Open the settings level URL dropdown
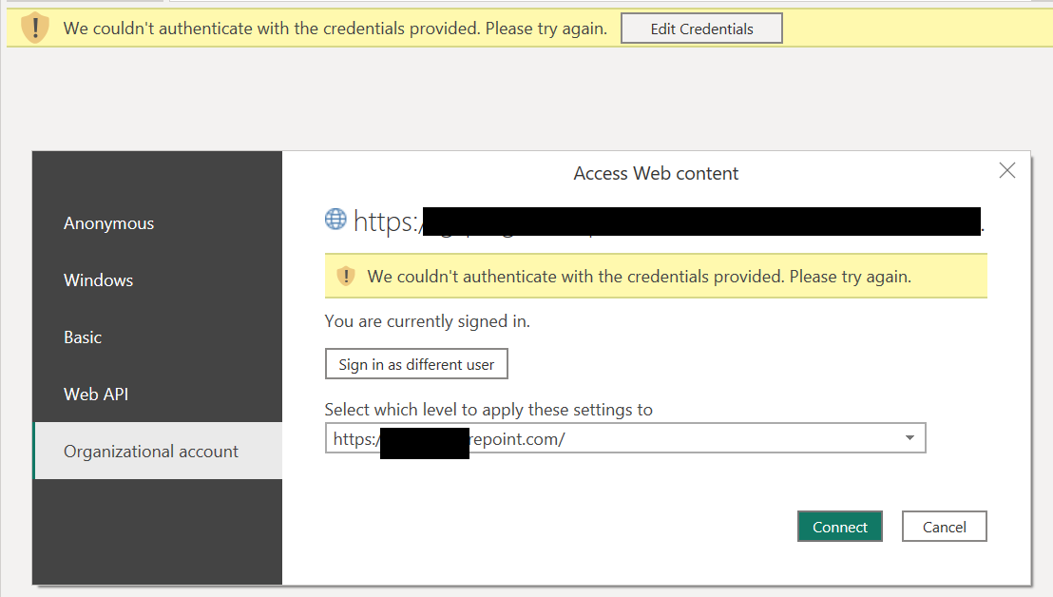Viewport: 1053px width, 597px height. 625,438
